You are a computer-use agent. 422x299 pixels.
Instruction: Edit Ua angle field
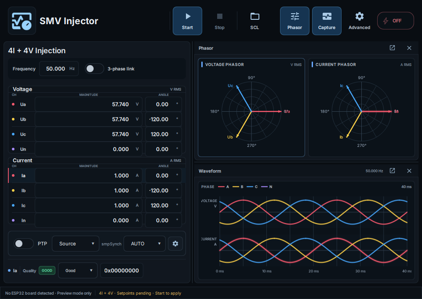pyautogui.click(x=164, y=104)
